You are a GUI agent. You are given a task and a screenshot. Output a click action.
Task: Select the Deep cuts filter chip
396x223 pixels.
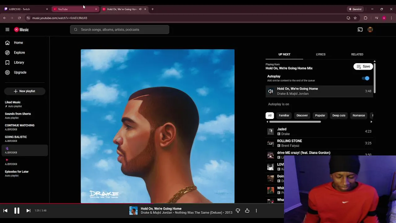[x=339, y=116]
